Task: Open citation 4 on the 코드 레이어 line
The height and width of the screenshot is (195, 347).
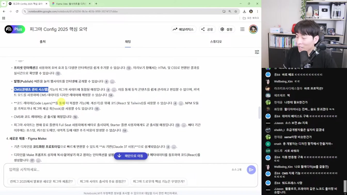Action: [175, 103]
